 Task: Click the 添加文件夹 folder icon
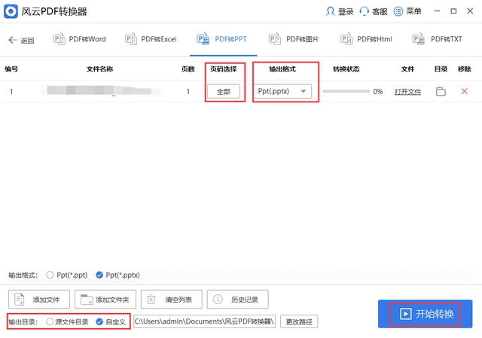tap(87, 300)
